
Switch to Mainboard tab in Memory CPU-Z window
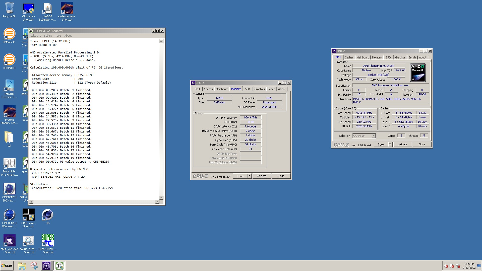click(222, 89)
